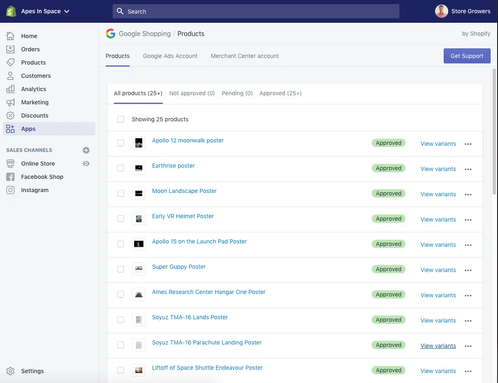This screenshot has height=383, width=498.
Task: Click the search input field
Action: [256, 12]
